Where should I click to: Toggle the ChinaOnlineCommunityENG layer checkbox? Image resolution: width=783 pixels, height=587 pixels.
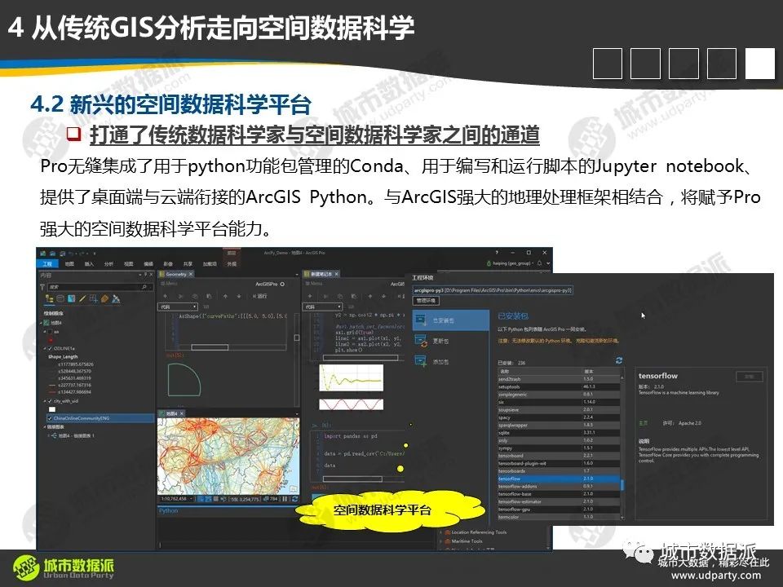click(50, 418)
